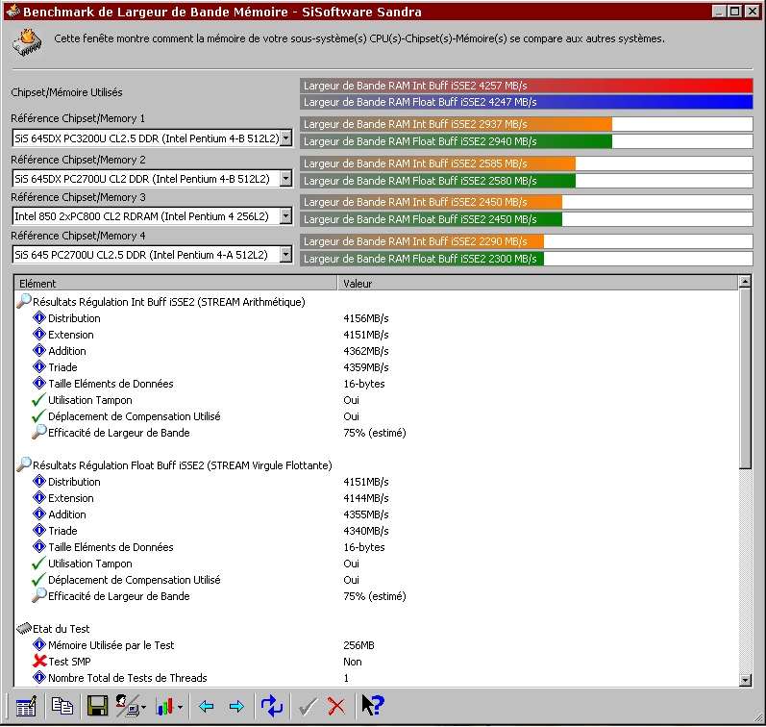
Task: Click the user/computer connect icon
Action: tap(127, 707)
